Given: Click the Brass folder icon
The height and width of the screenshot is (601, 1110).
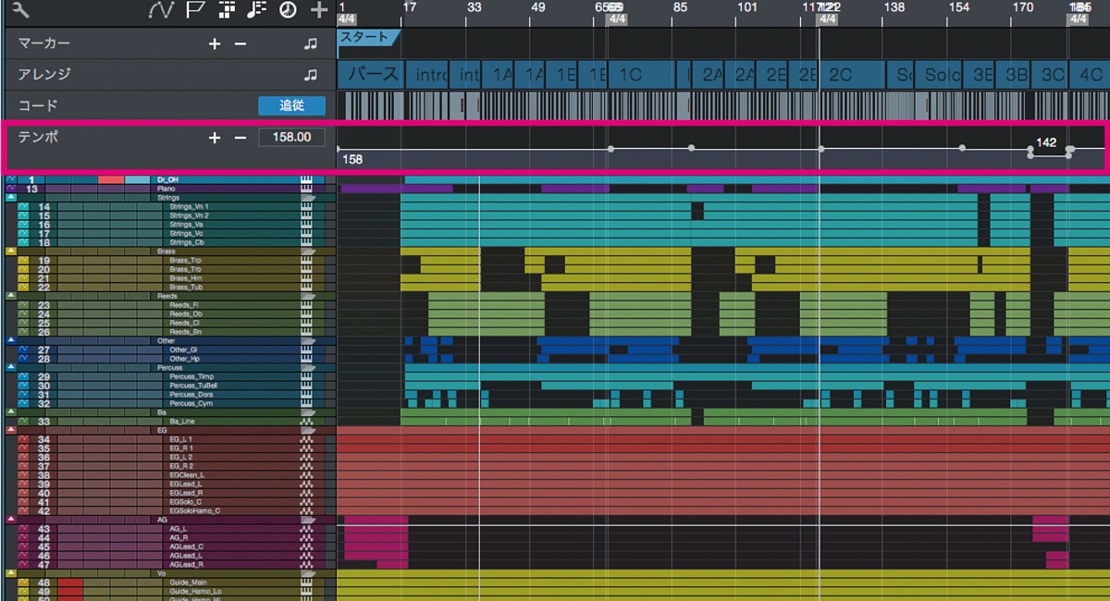Looking at the screenshot, I should coord(306,251).
